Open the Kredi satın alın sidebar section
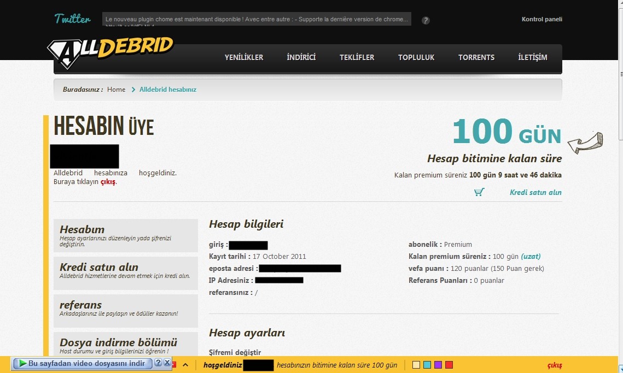The height and width of the screenshot is (373, 623). [x=126, y=273]
